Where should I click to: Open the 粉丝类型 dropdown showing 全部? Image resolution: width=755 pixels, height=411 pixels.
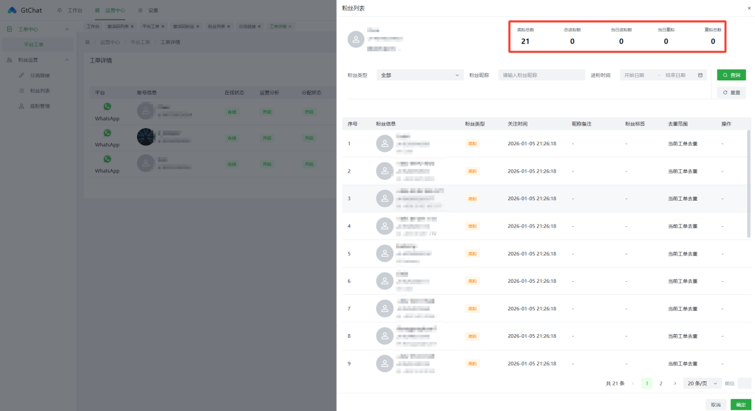pyautogui.click(x=420, y=75)
